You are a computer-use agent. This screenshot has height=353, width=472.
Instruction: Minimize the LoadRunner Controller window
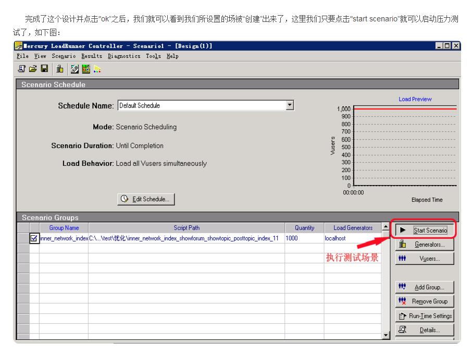pos(439,46)
